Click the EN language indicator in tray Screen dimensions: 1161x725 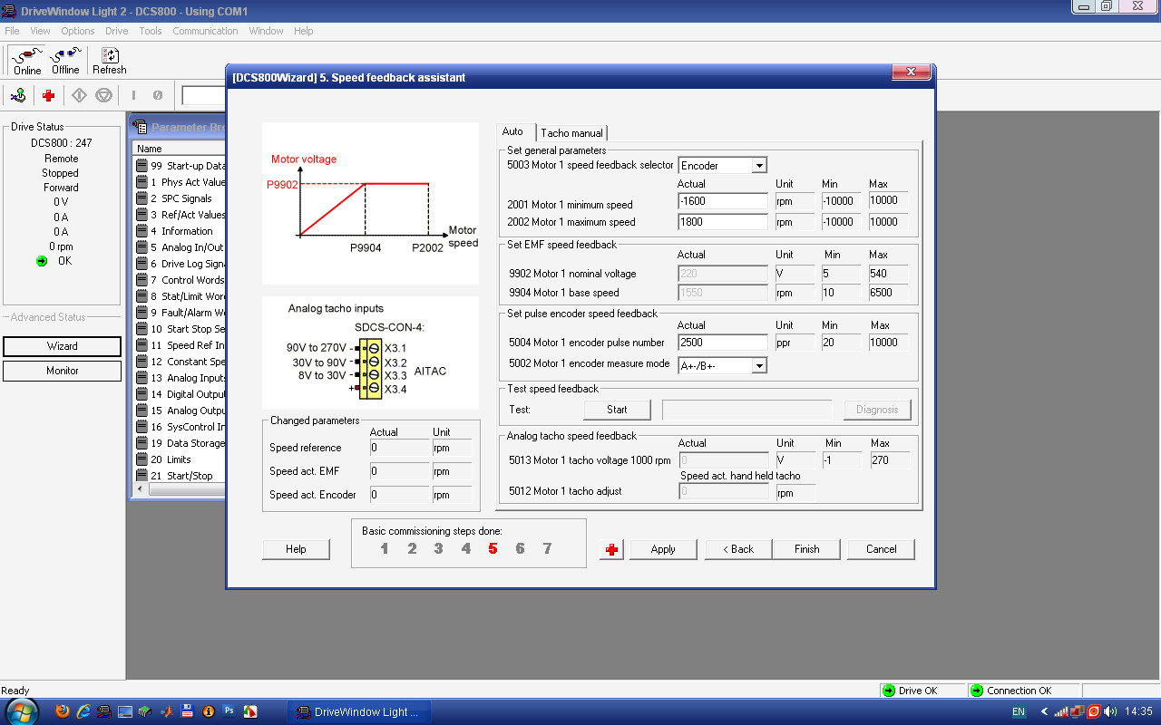(x=1019, y=712)
